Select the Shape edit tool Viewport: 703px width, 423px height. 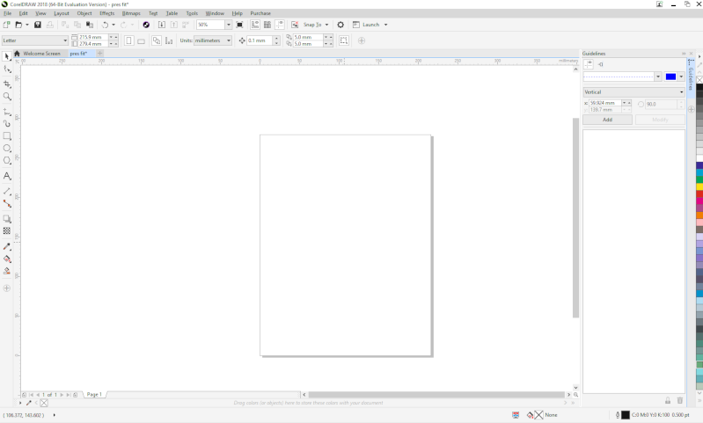pos(7,69)
